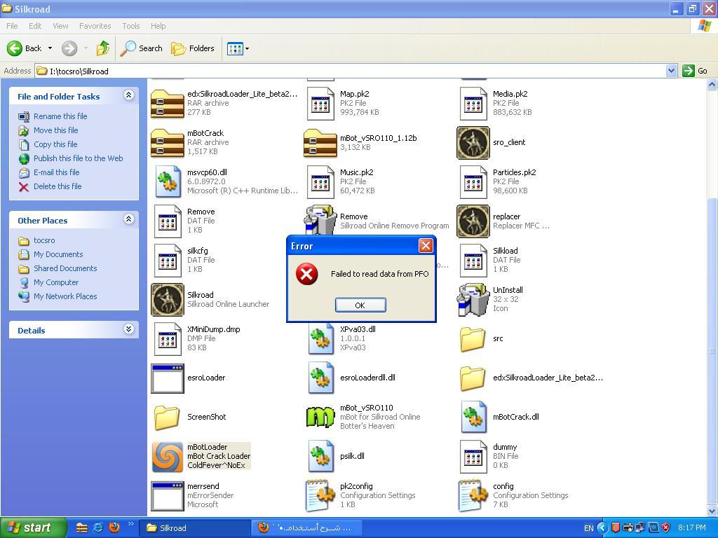Close the Error dialog with X

tap(426, 246)
